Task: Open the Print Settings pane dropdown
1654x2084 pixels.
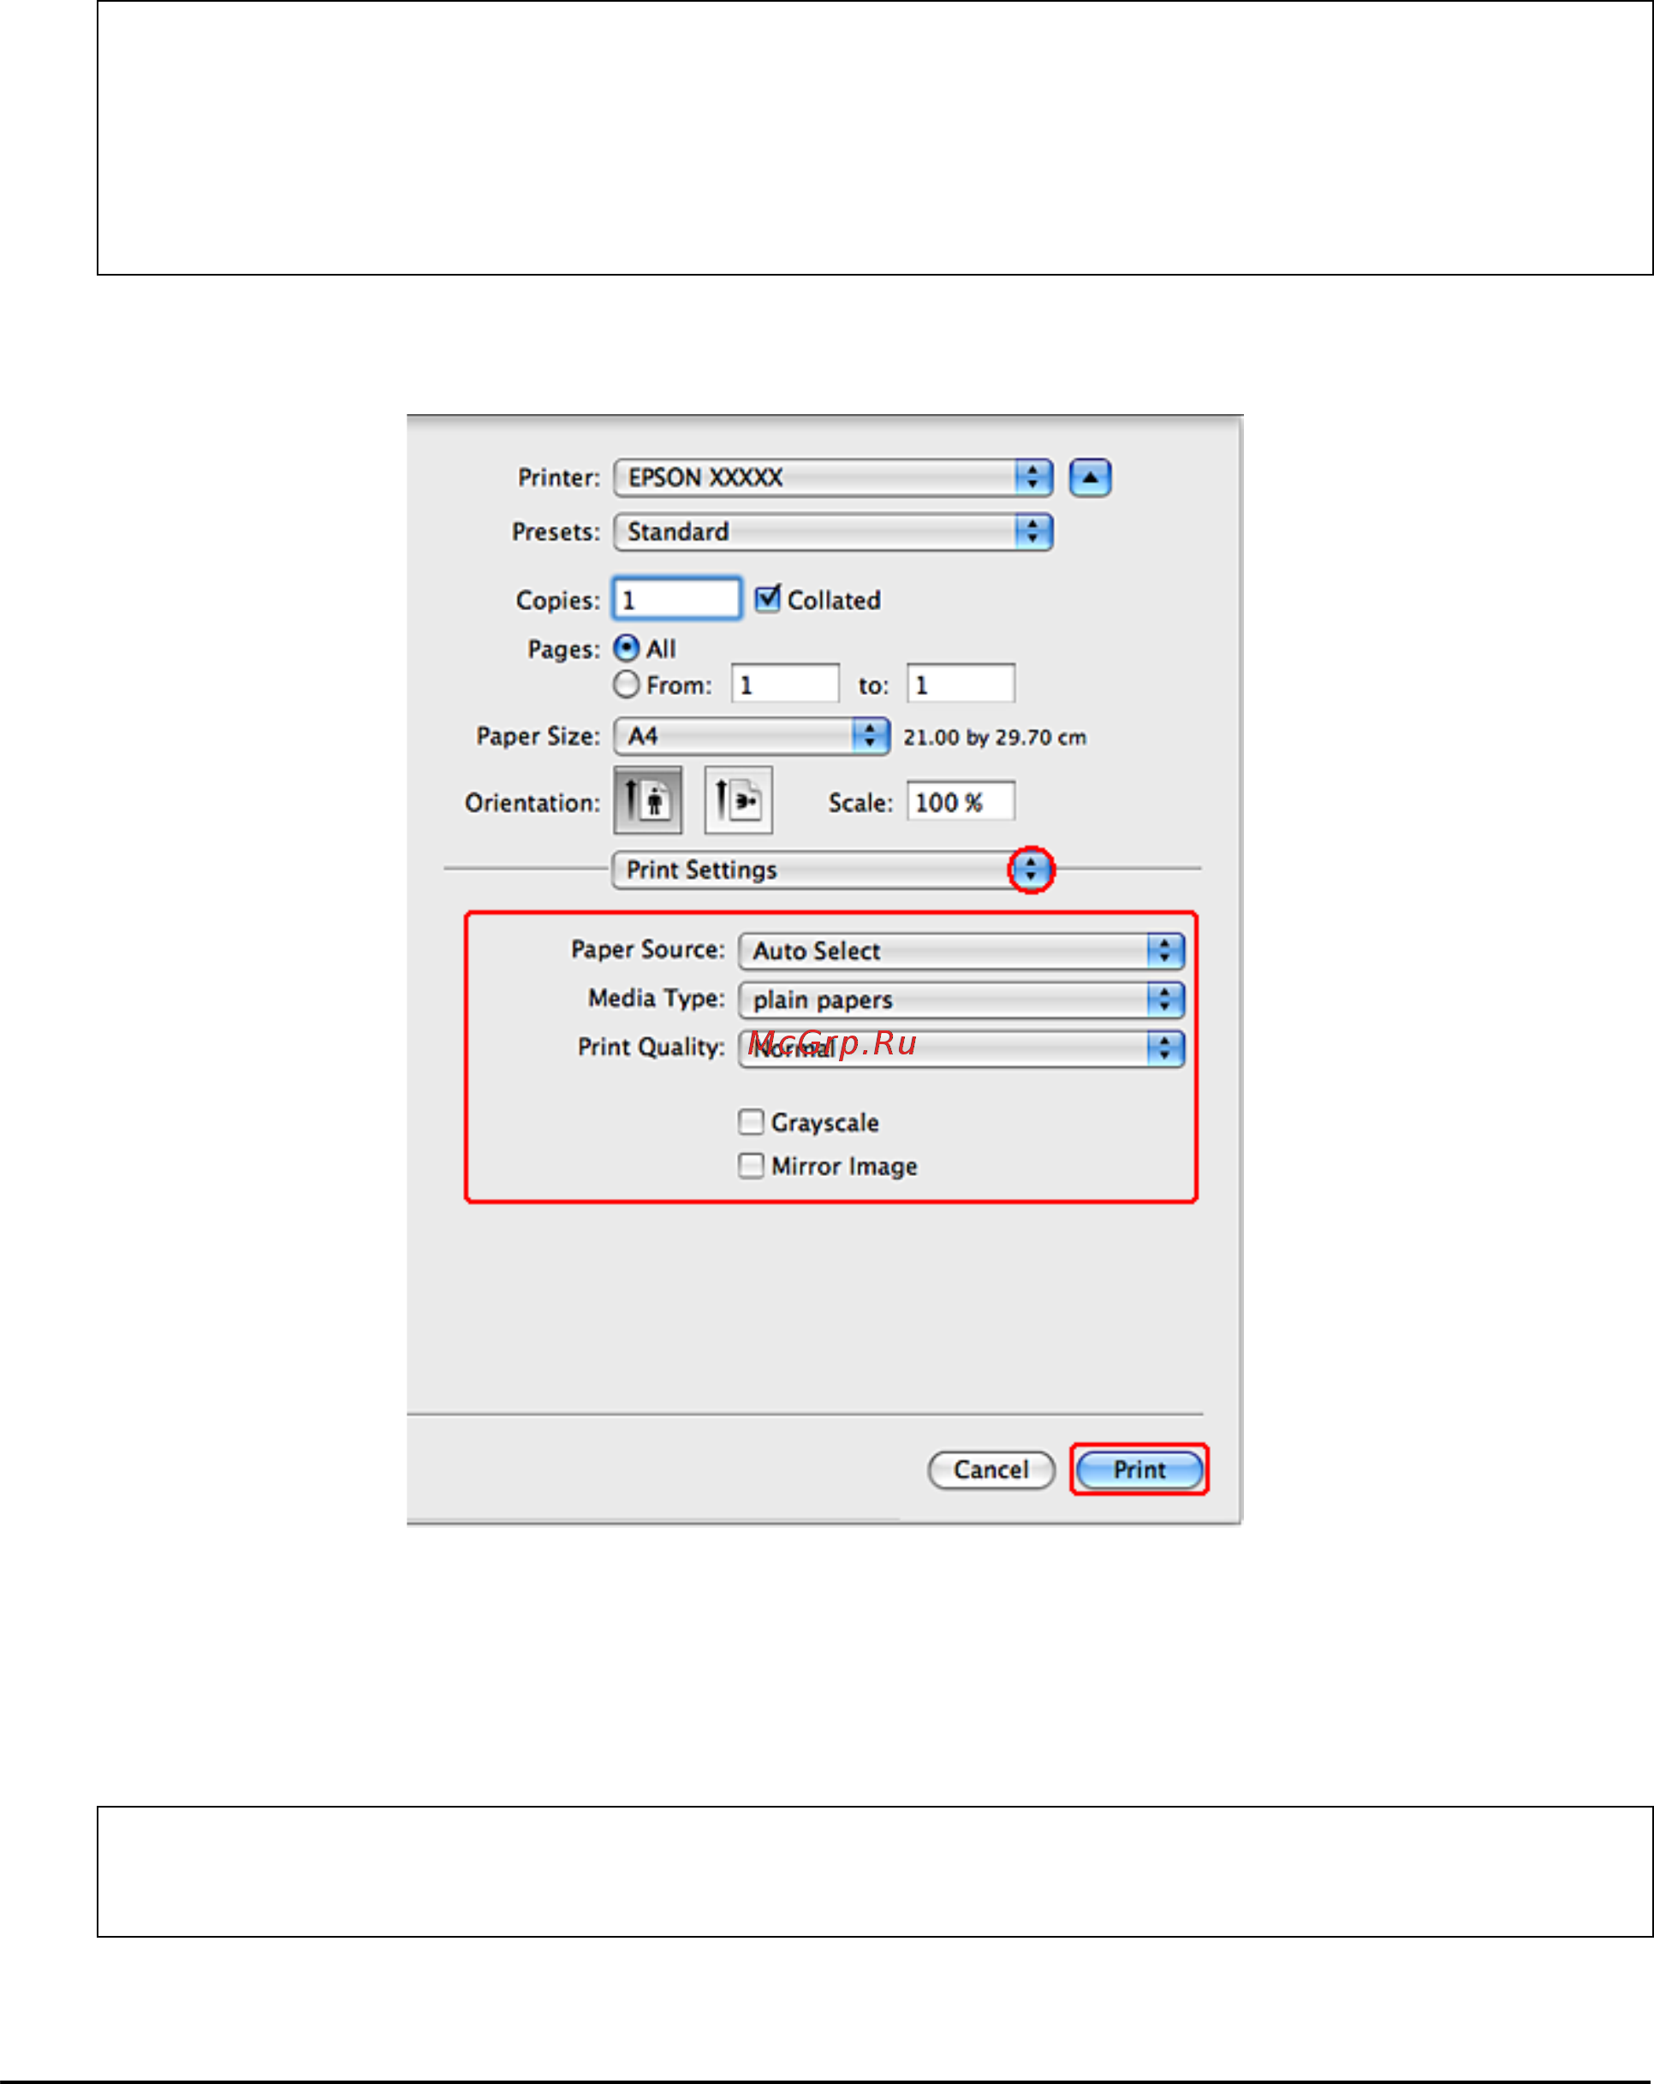Action: click(x=832, y=870)
